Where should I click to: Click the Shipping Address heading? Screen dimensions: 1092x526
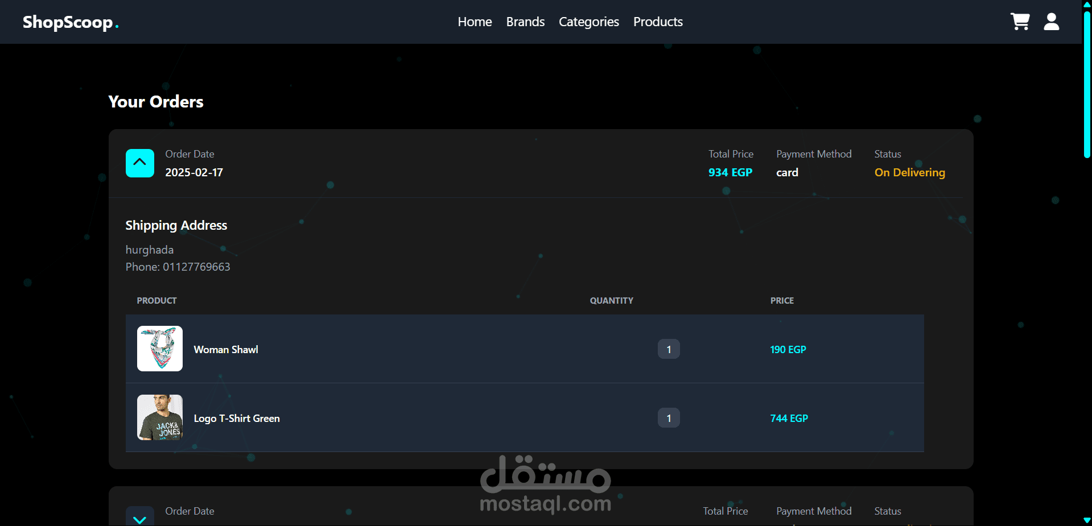[176, 226]
